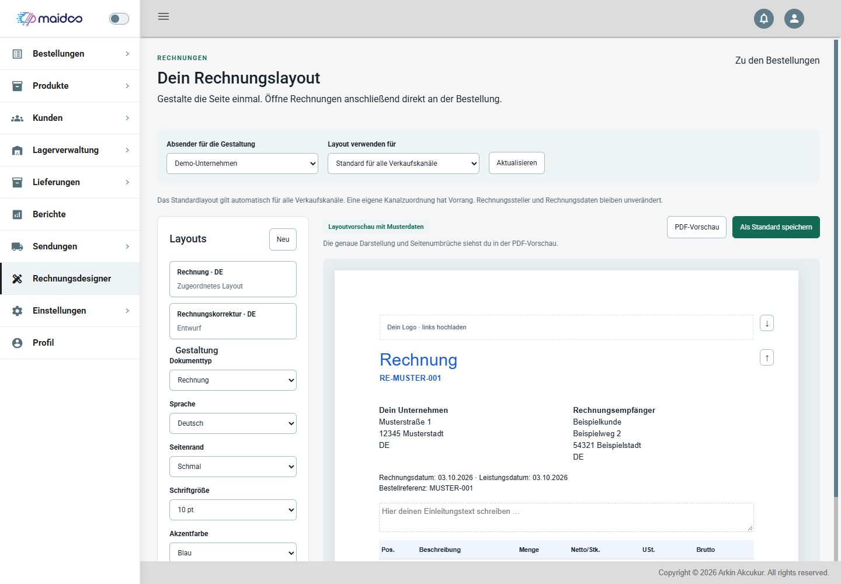Click the Aktualisieren button

(x=517, y=163)
